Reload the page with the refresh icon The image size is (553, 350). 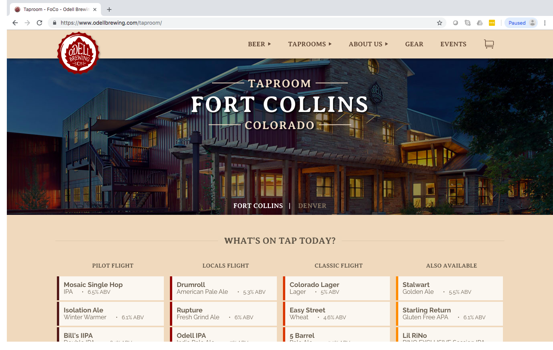click(39, 23)
